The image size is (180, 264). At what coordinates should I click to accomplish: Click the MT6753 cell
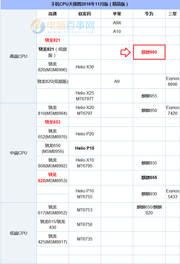click(85, 210)
